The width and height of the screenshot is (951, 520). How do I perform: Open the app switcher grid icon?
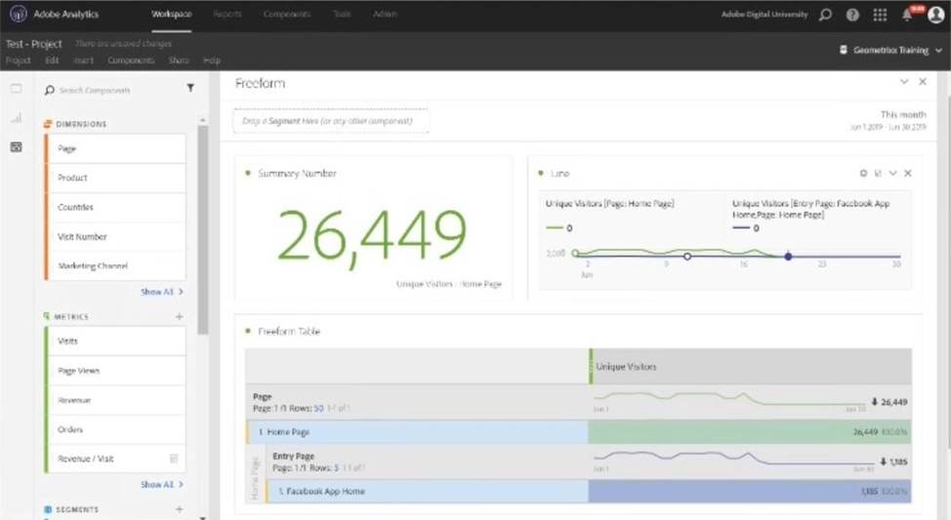click(x=880, y=15)
